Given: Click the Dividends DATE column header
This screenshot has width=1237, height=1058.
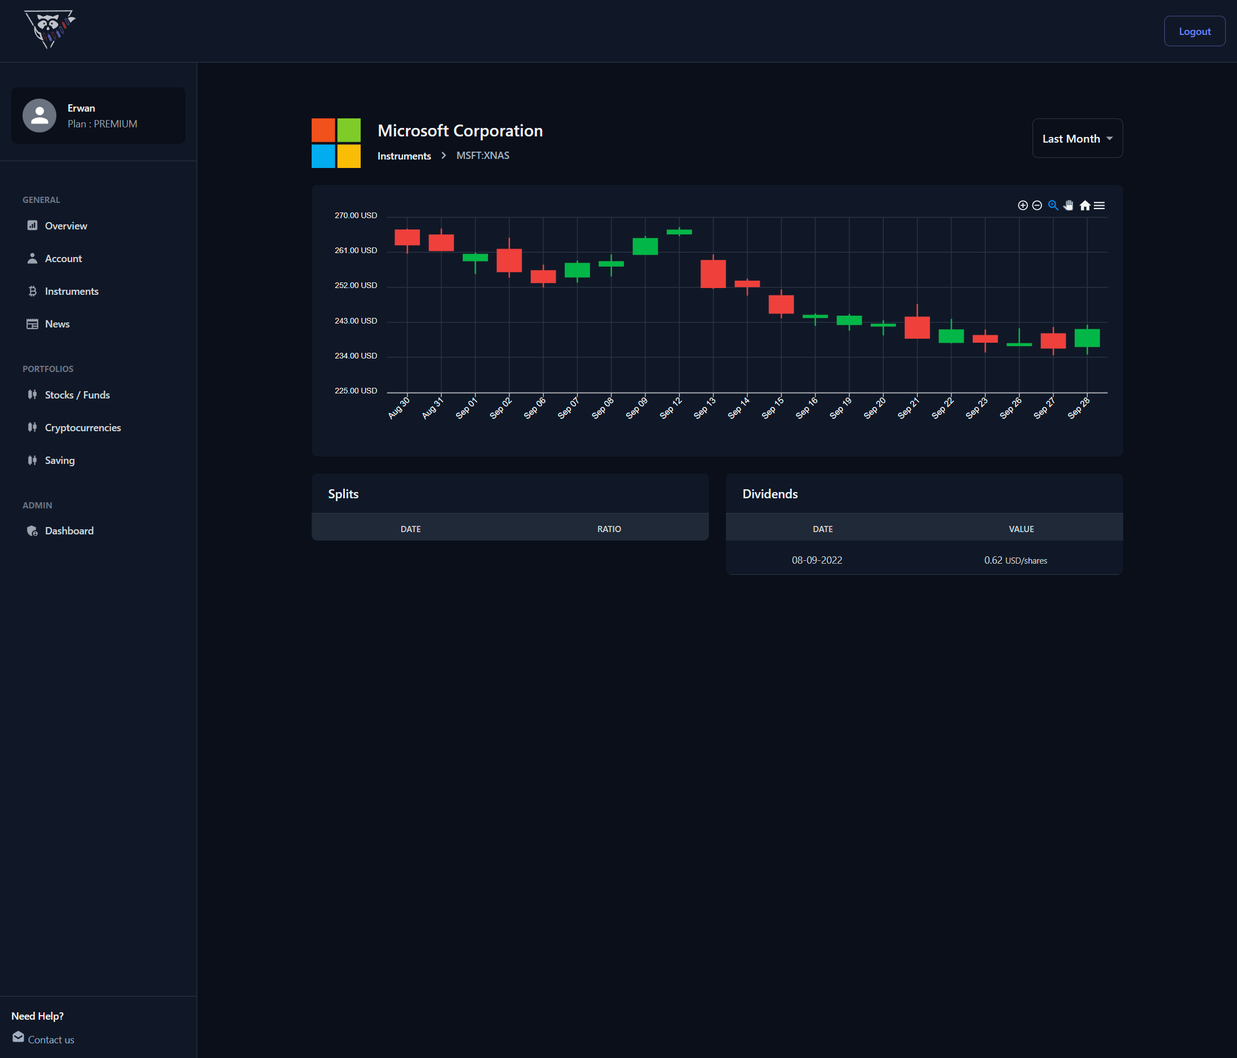Looking at the screenshot, I should pyautogui.click(x=823, y=529).
